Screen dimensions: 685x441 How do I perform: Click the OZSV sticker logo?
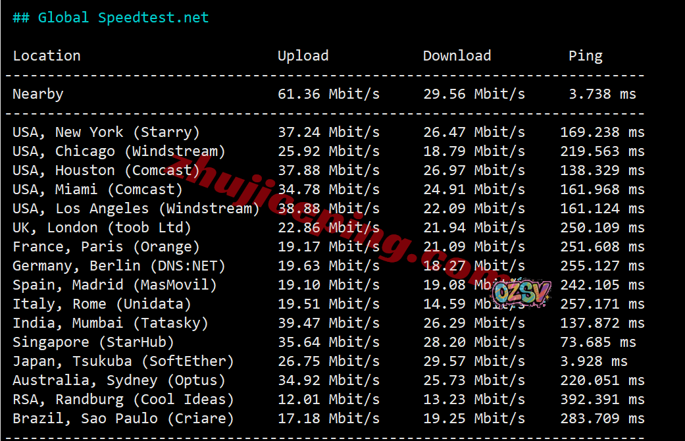pos(520,292)
